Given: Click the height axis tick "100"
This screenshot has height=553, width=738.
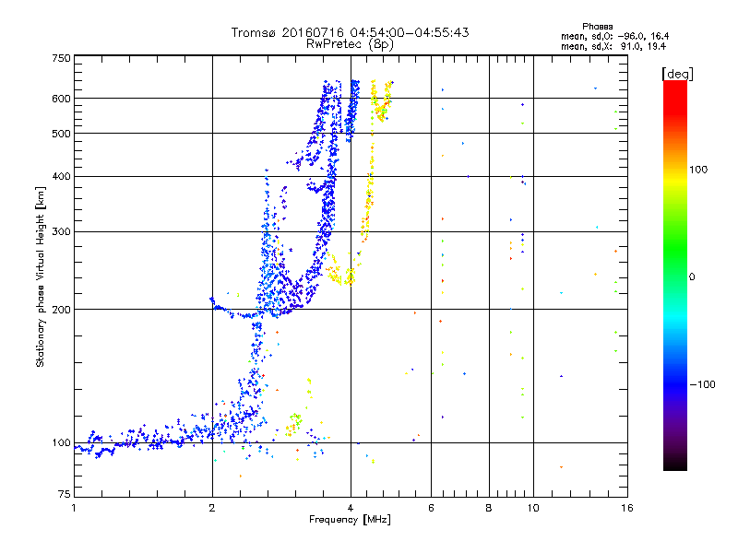Looking at the screenshot, I should tap(62, 443).
